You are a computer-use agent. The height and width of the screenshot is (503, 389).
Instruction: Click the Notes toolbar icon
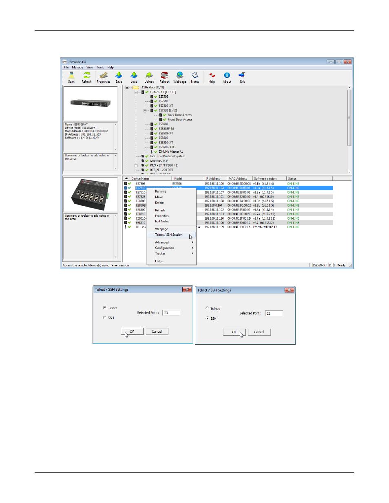[x=195, y=76]
